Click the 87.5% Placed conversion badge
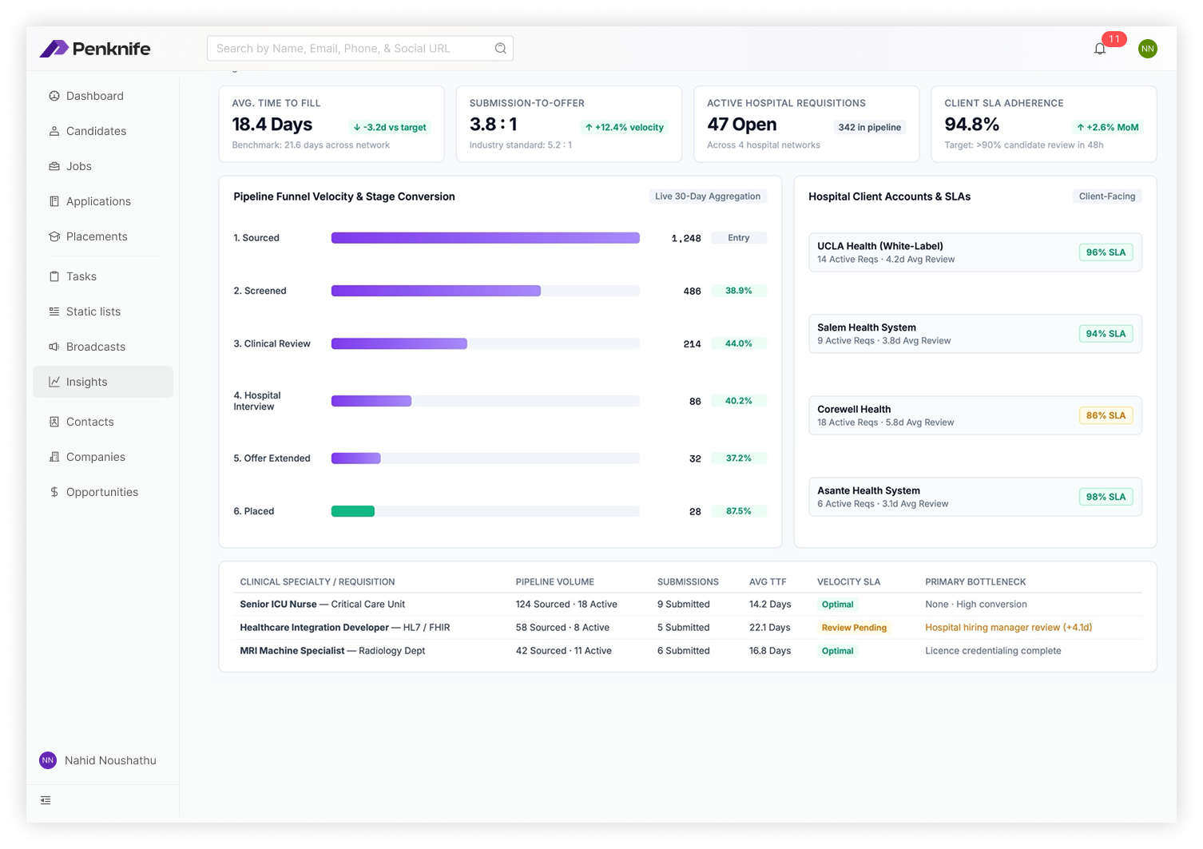 739,511
